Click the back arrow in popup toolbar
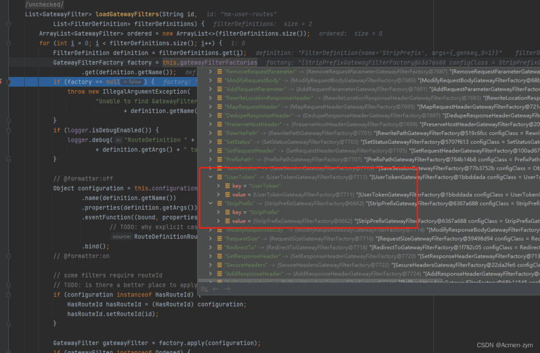Screen dimensions: 540x353 [216, 289]
